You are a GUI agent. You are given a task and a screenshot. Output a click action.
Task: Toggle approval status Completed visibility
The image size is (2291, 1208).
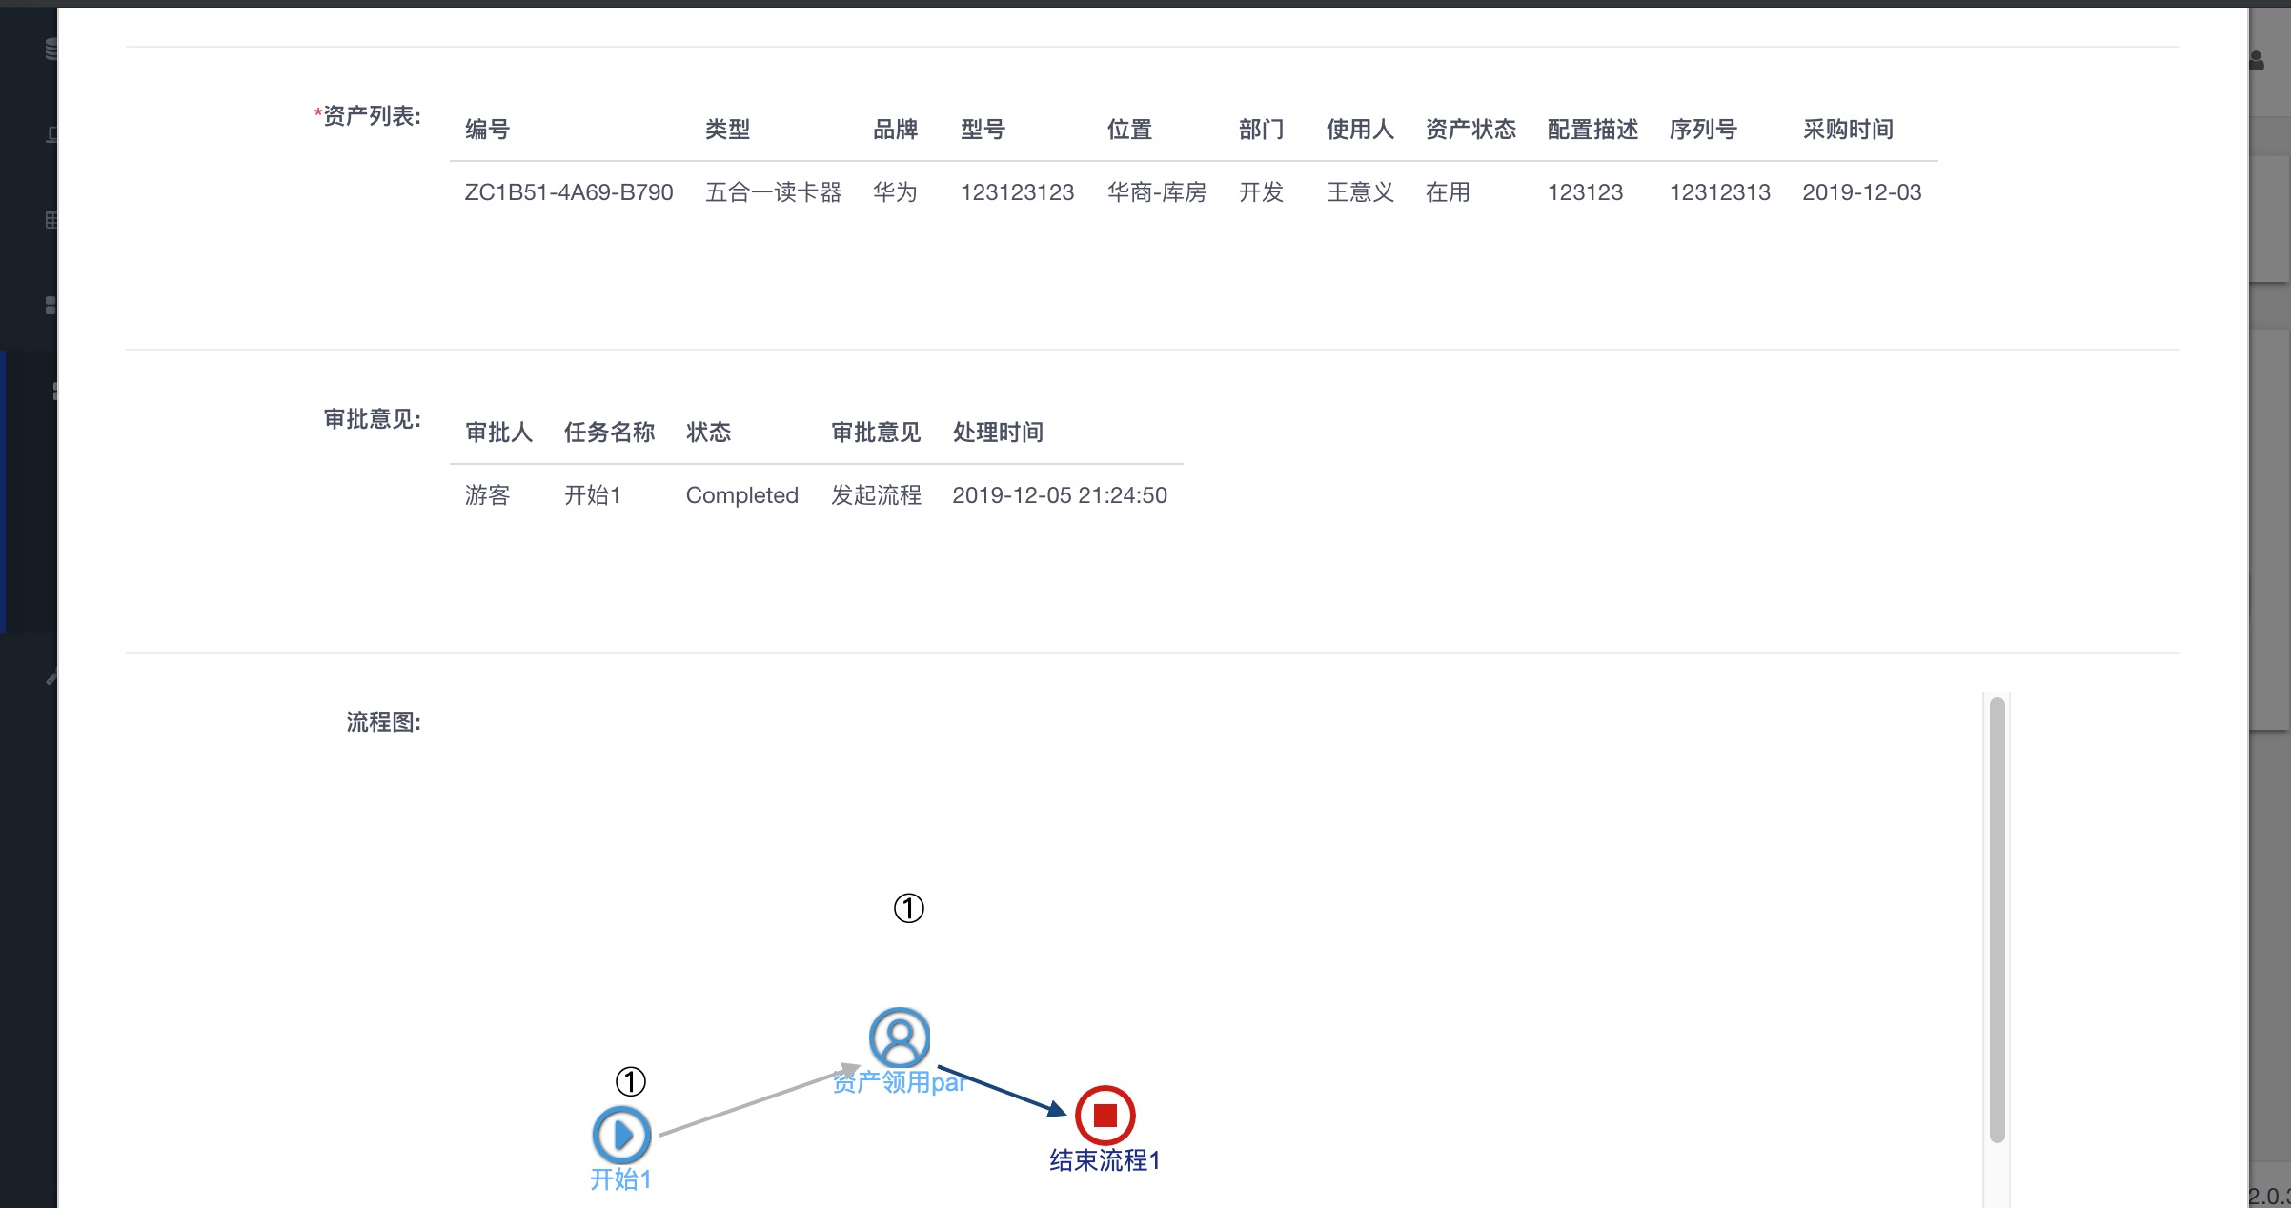click(x=740, y=495)
